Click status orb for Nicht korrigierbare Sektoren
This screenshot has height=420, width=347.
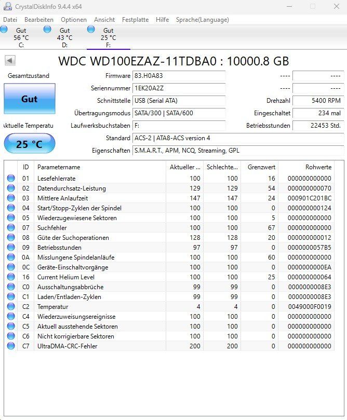(x=11, y=336)
